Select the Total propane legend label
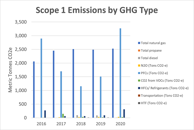Screen dimensions: 194x130 coord(152,50)
